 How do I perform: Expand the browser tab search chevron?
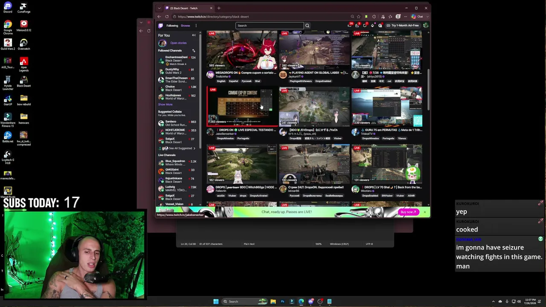pos(159,8)
